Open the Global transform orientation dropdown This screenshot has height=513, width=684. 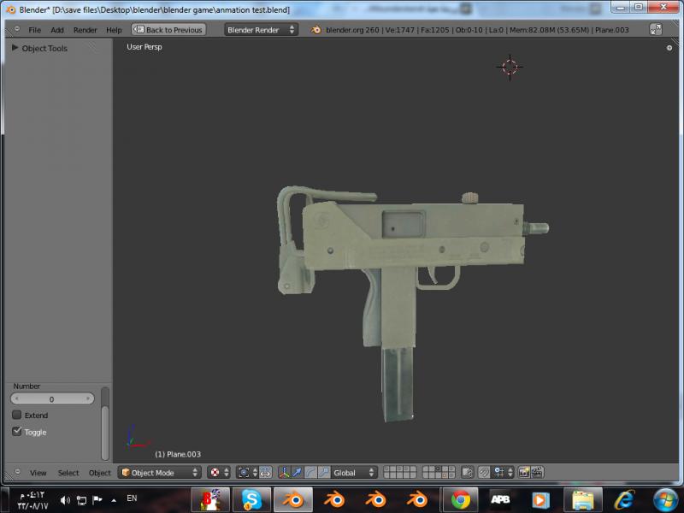[x=353, y=473]
